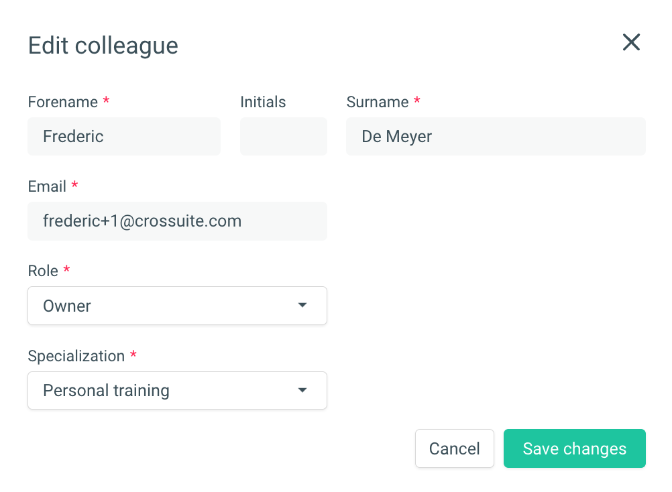This screenshot has height=492, width=672.
Task: Click the Specialization field label
Action: pos(76,356)
